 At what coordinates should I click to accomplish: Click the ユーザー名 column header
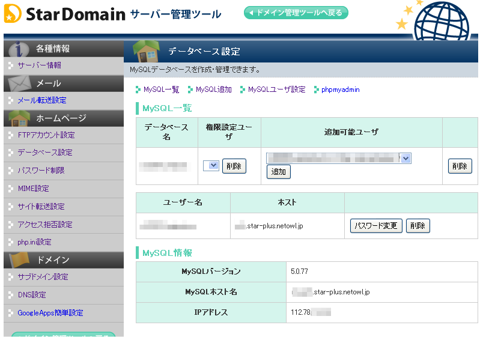coord(183,202)
